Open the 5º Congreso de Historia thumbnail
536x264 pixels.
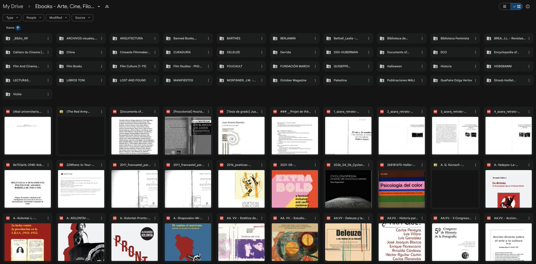[455, 242]
